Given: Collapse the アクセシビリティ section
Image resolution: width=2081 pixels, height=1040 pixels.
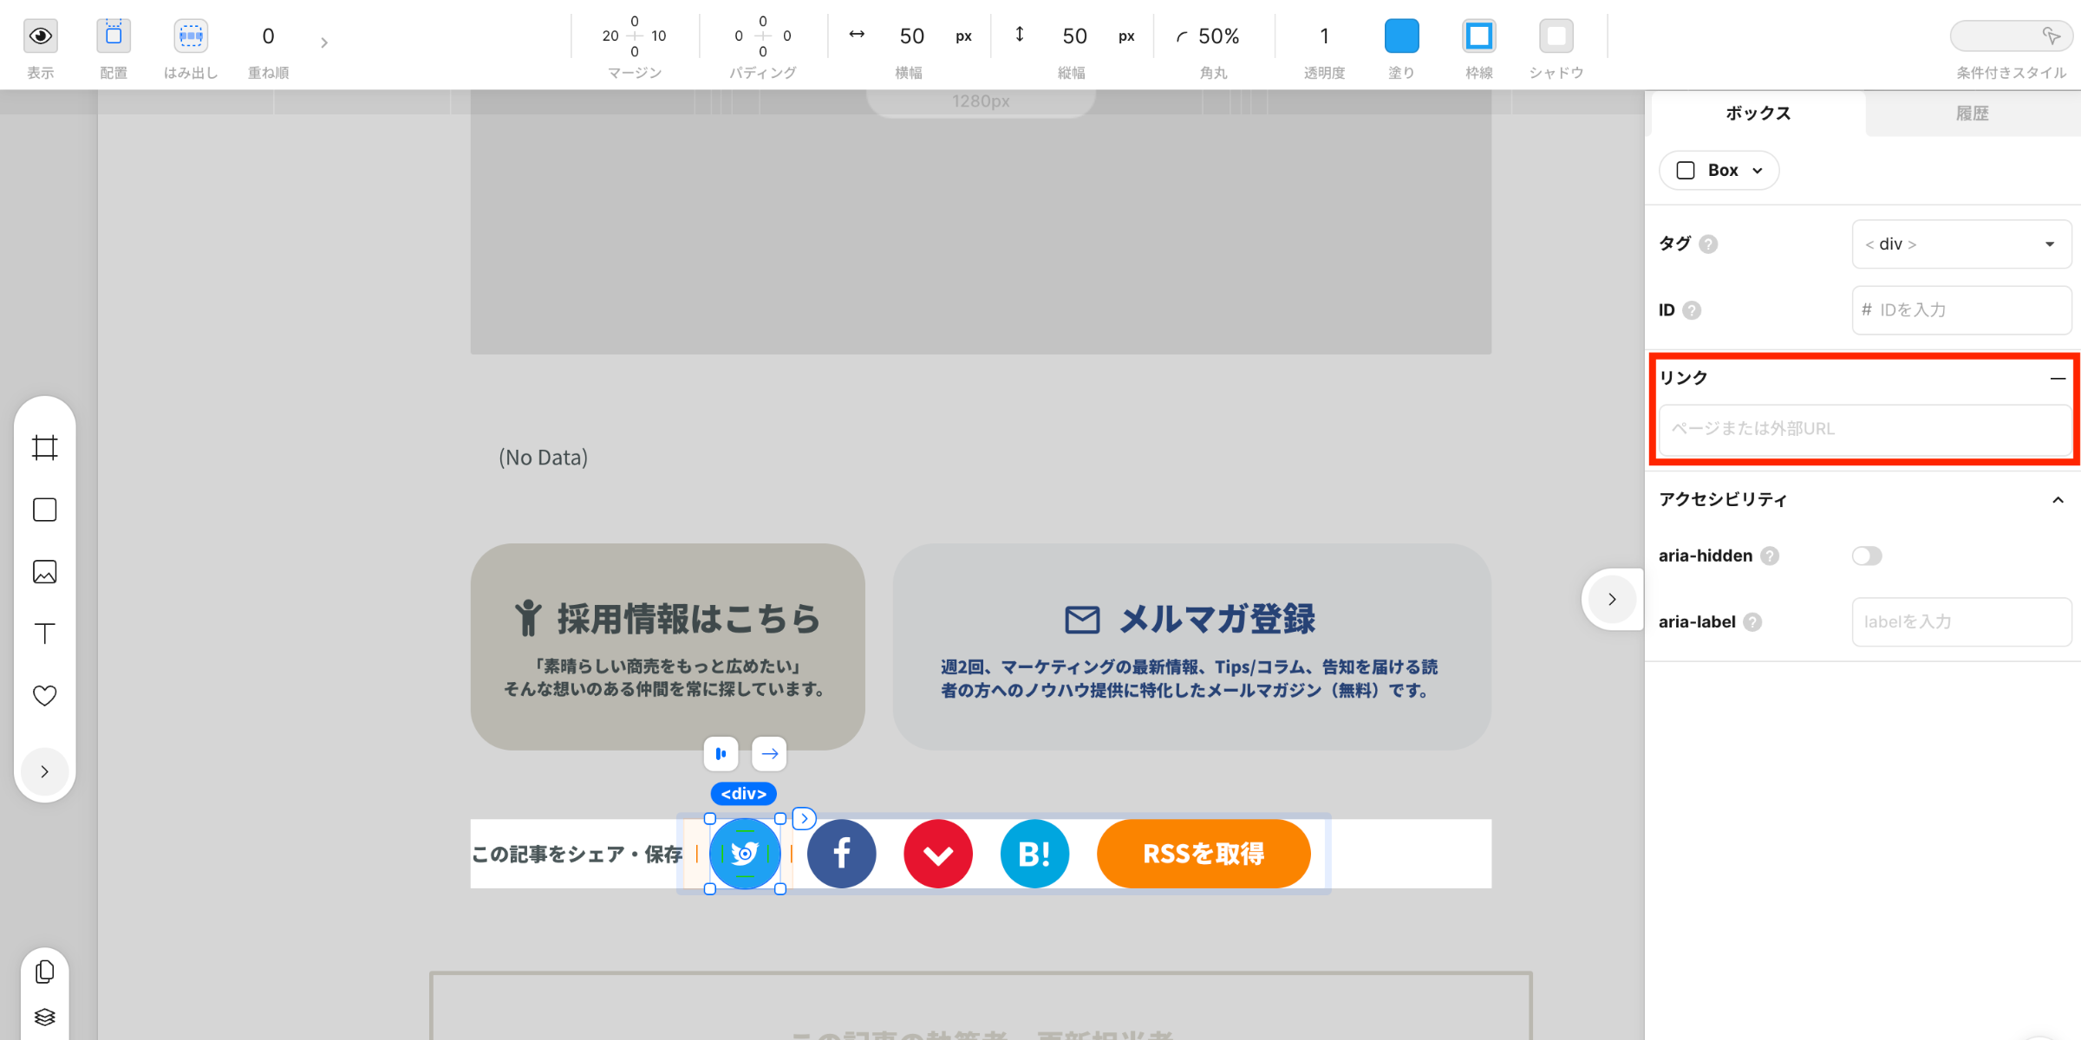Looking at the screenshot, I should click(x=2058, y=500).
